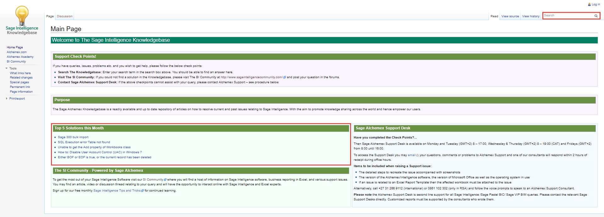Click the Sage Intelligence Knowledgebase lightbulb logo
This screenshot has height=217, width=604.
click(22, 20)
